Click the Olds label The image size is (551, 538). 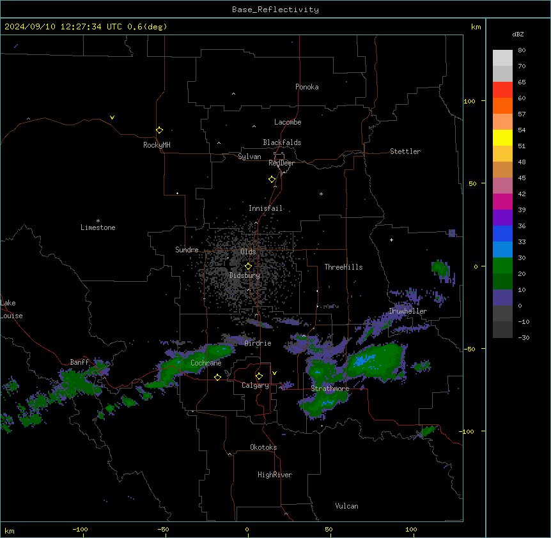248,252
